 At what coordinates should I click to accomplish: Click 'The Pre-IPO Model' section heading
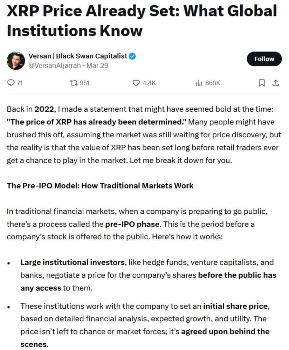pyautogui.click(x=100, y=185)
